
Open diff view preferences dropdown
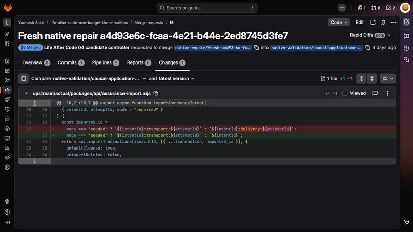pyautogui.click(x=388, y=79)
